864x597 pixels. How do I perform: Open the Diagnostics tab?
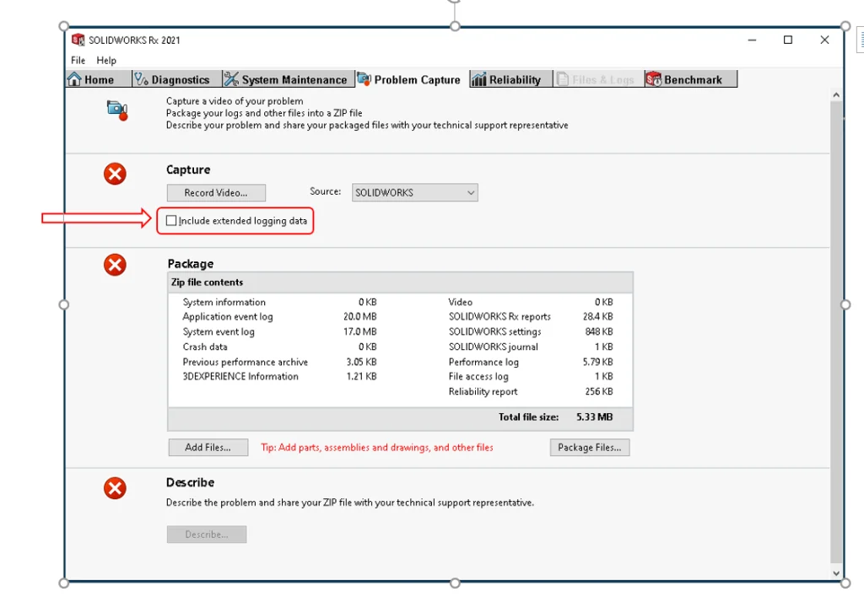tap(172, 79)
